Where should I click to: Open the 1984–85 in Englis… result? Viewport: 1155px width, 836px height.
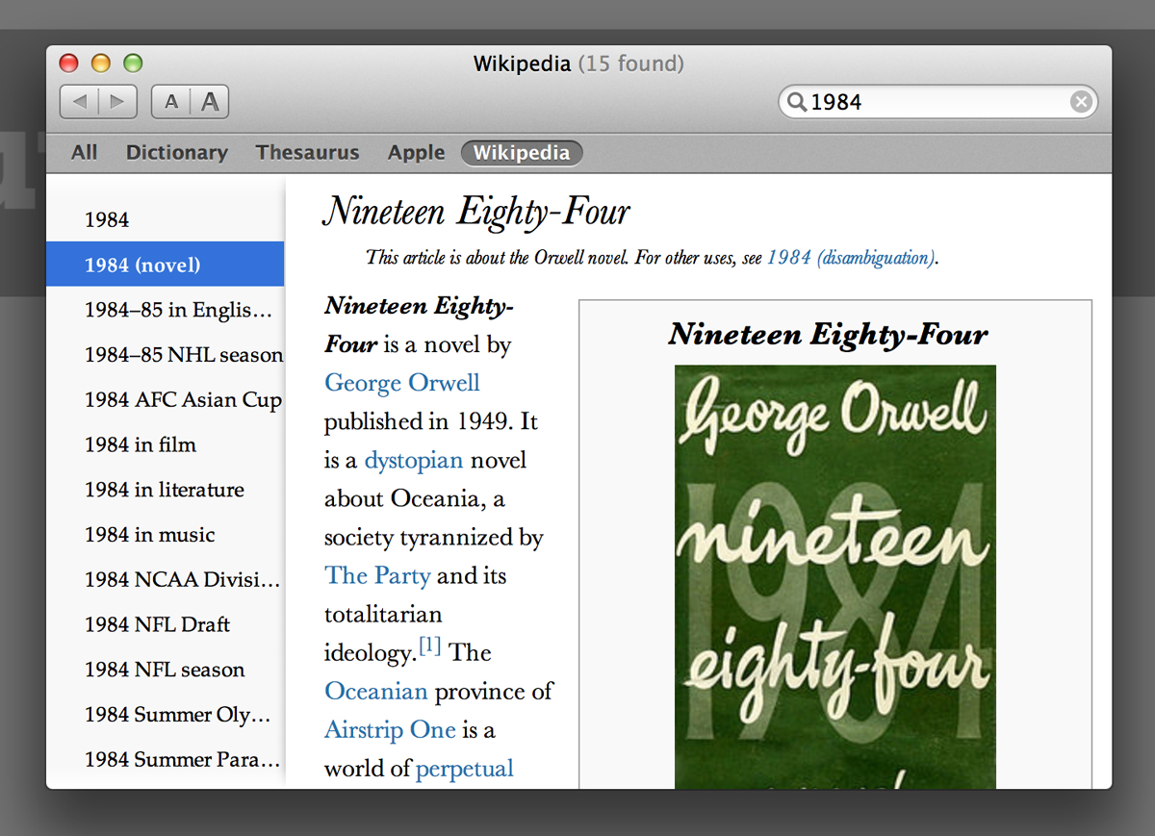(166, 310)
